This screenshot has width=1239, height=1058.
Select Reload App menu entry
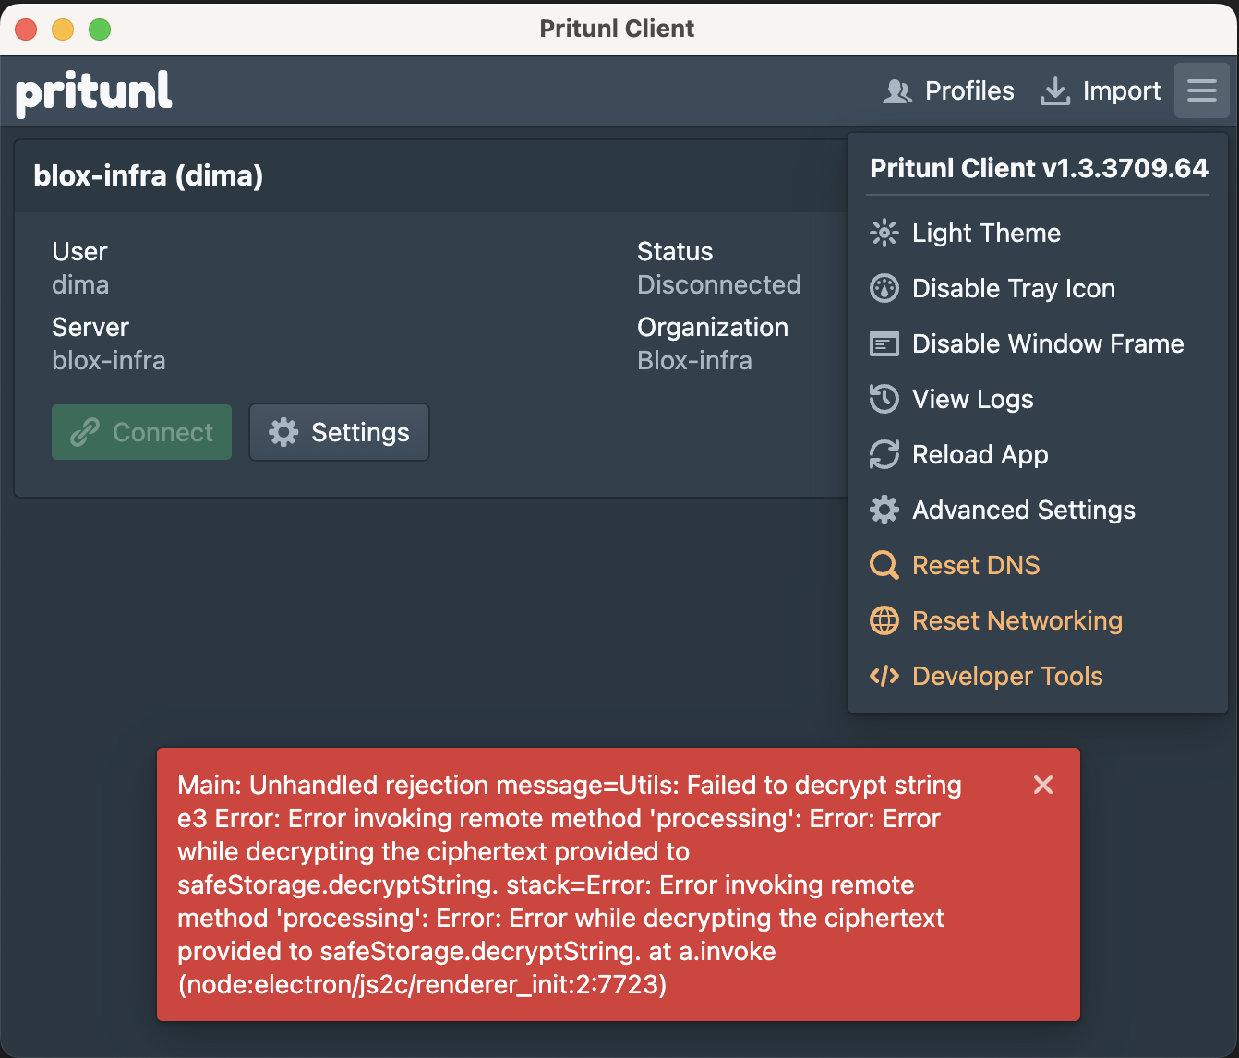[x=1038, y=454]
